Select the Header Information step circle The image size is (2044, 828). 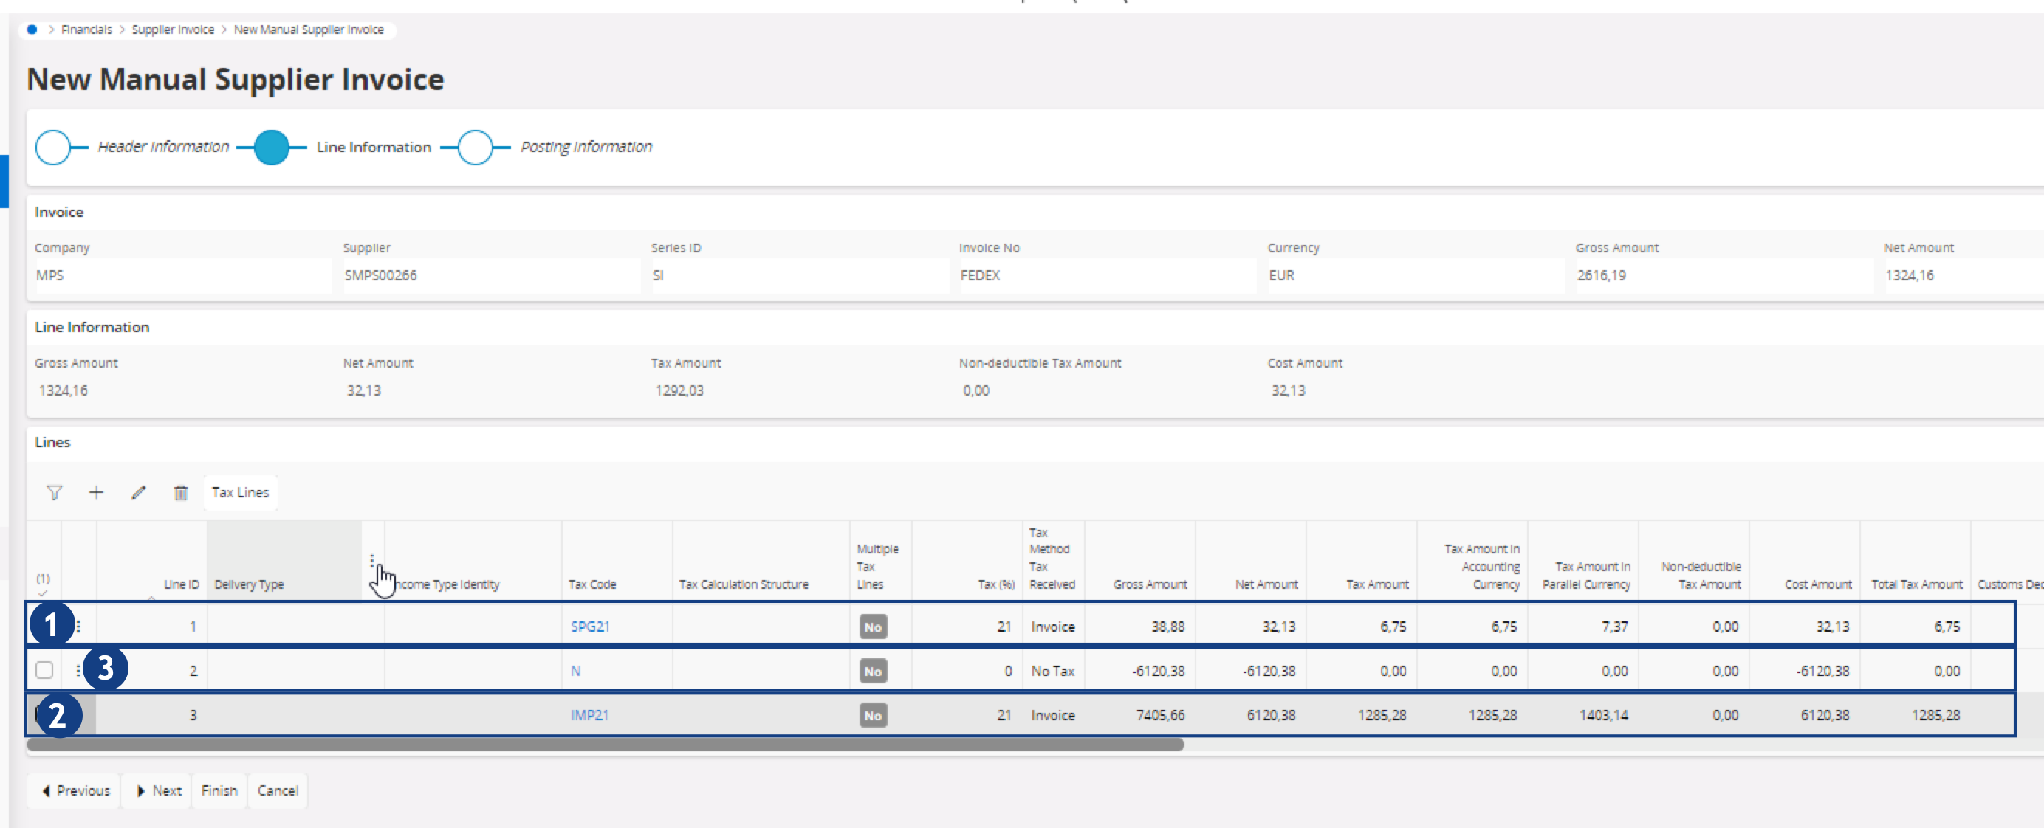point(53,148)
